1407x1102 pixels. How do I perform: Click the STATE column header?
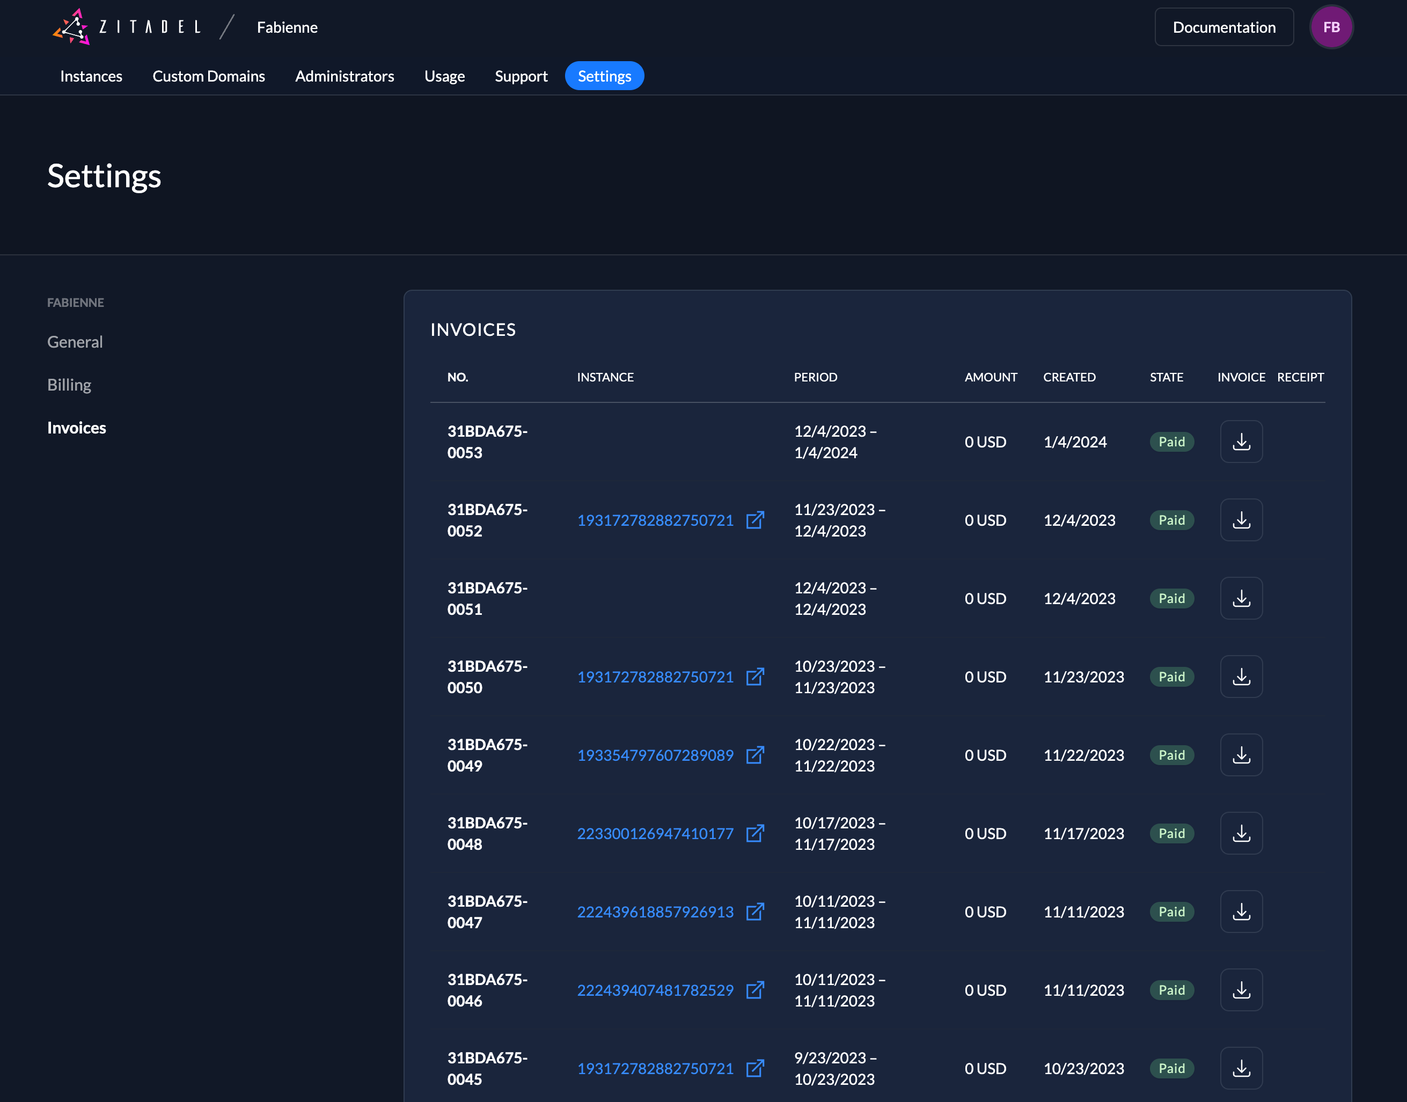[1166, 378]
